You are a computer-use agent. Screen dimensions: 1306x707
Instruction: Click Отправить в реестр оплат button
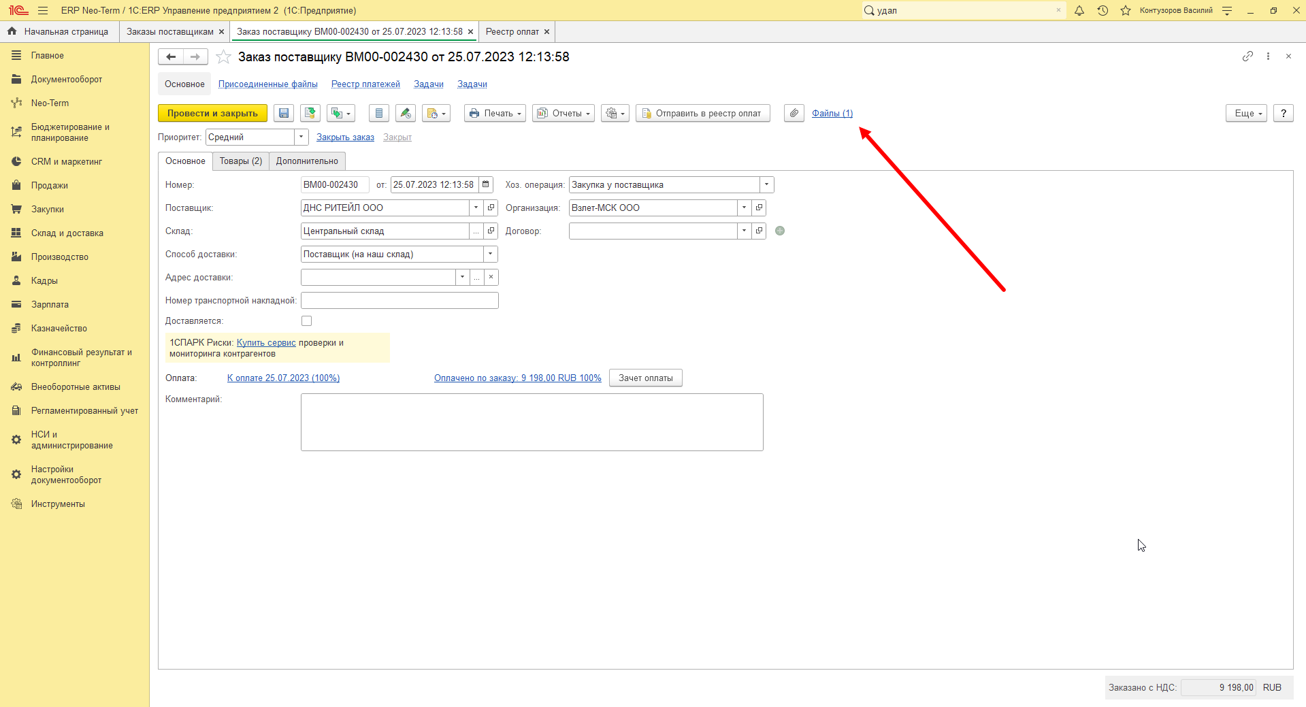(703, 114)
